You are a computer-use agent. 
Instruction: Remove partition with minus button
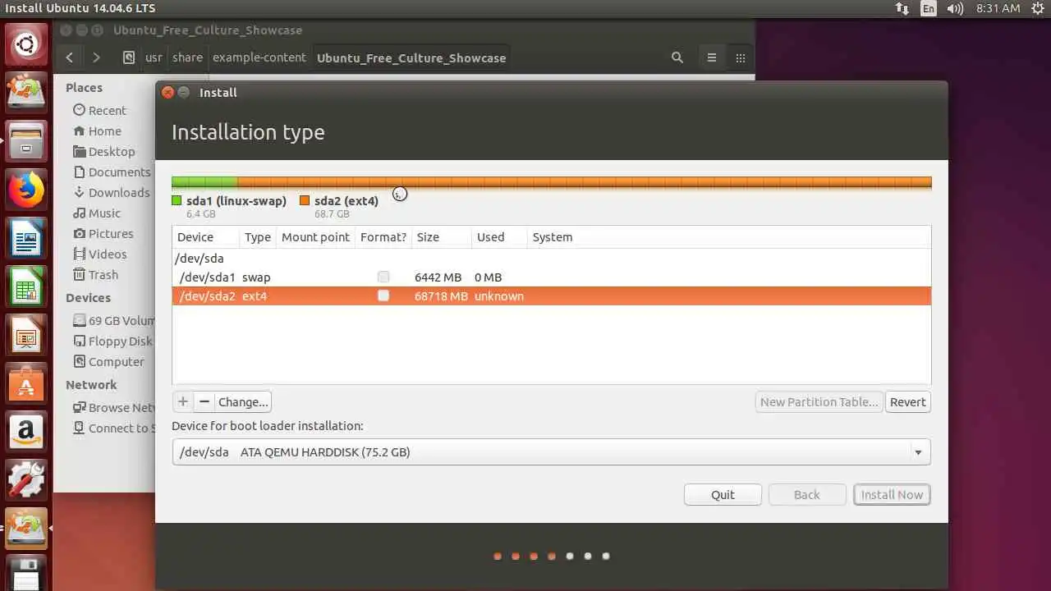pos(204,401)
